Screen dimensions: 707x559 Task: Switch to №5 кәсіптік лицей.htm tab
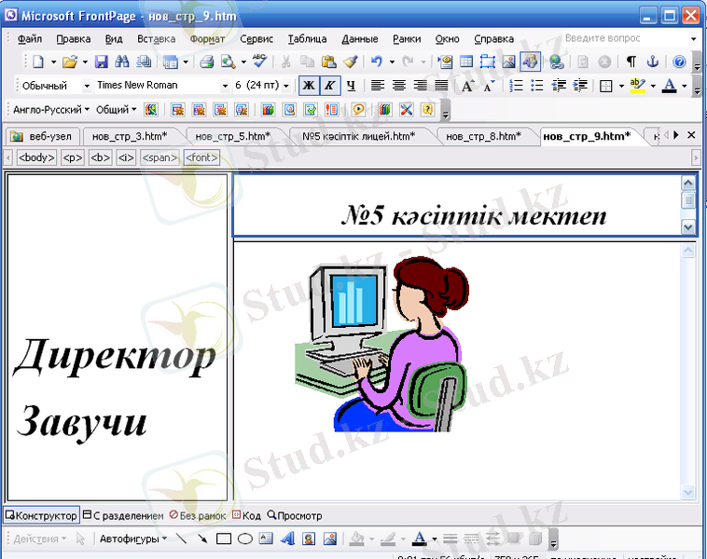(x=358, y=136)
